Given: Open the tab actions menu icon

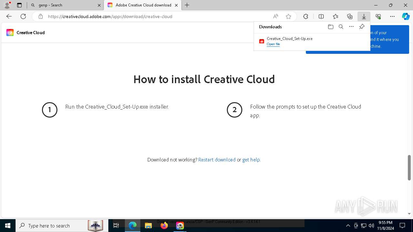Looking at the screenshot, I should 19,5.
